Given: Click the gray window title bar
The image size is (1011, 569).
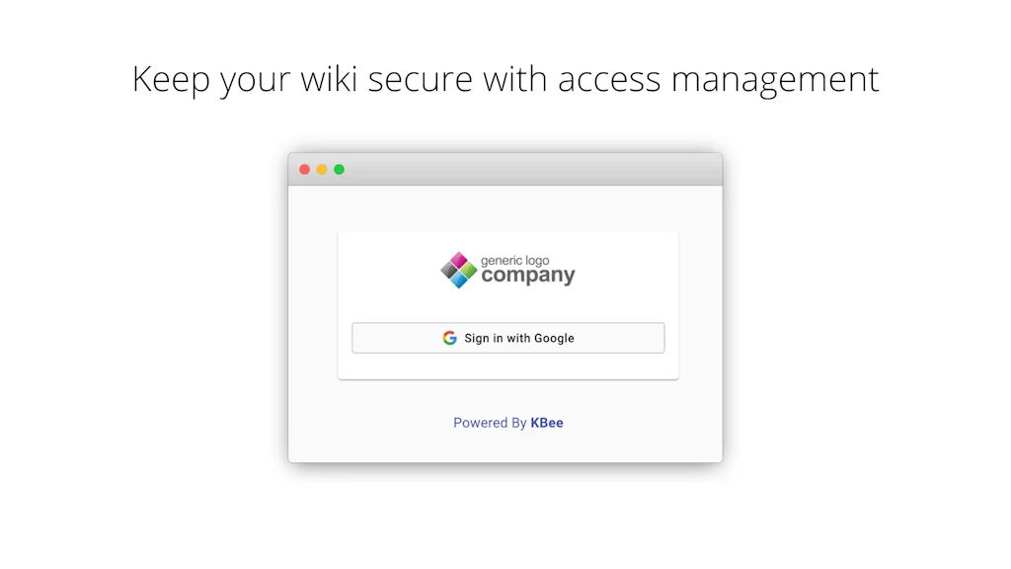Looking at the screenshot, I should click(x=533, y=170).
